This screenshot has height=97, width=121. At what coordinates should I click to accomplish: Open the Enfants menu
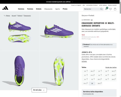[39, 9]
